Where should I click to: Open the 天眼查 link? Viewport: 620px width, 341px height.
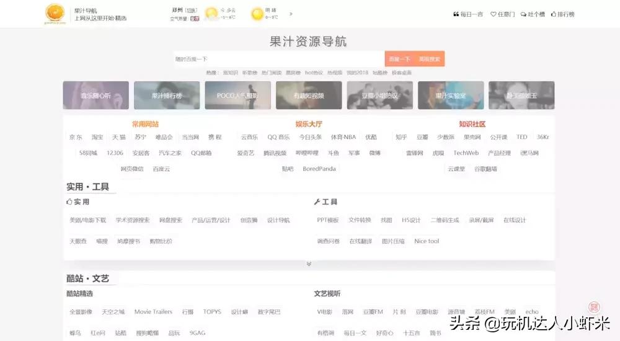[x=78, y=241]
